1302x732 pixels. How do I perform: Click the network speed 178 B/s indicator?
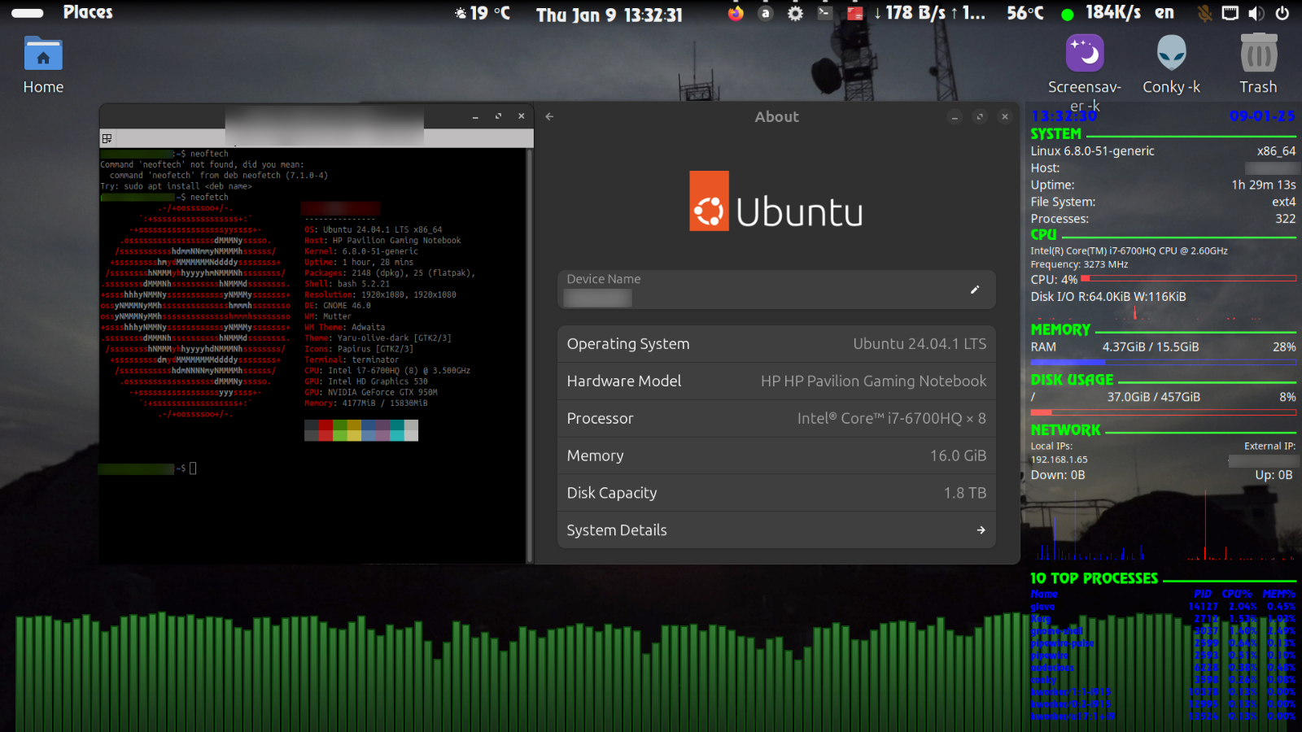tap(929, 13)
